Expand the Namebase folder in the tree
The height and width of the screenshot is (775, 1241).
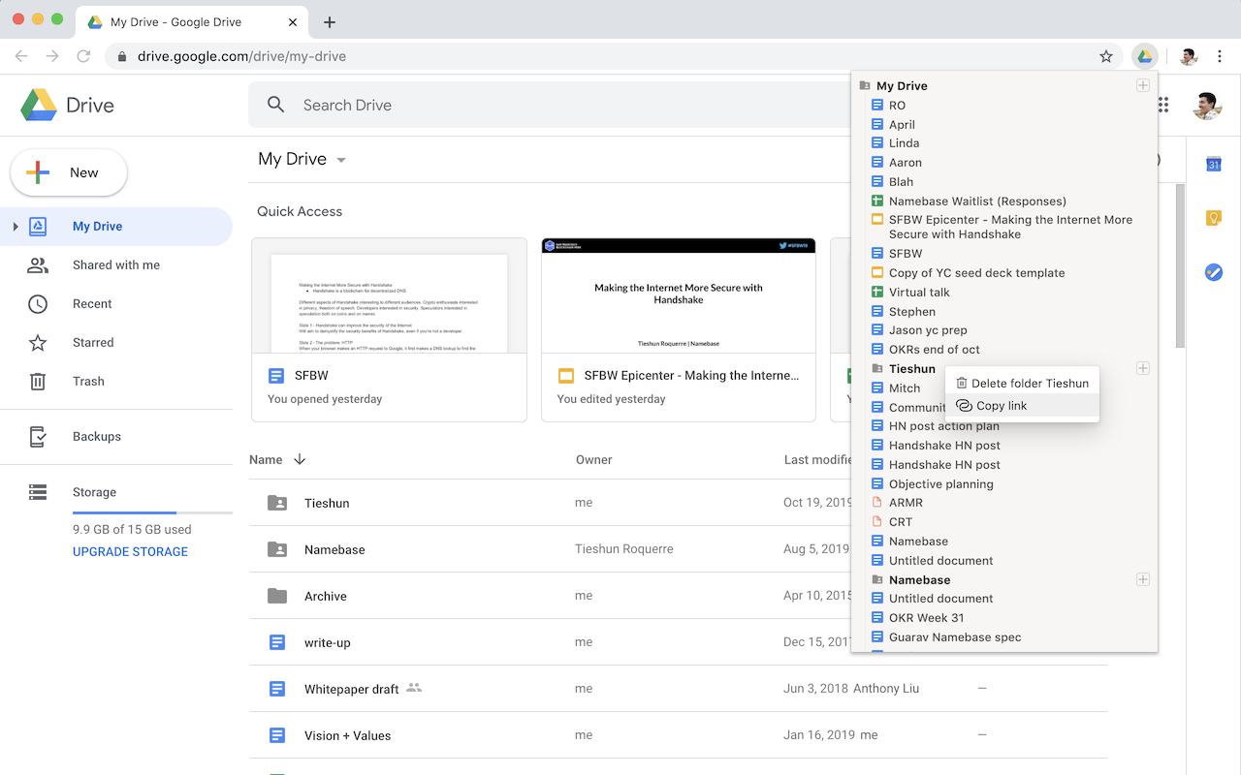pyautogui.click(x=1143, y=579)
